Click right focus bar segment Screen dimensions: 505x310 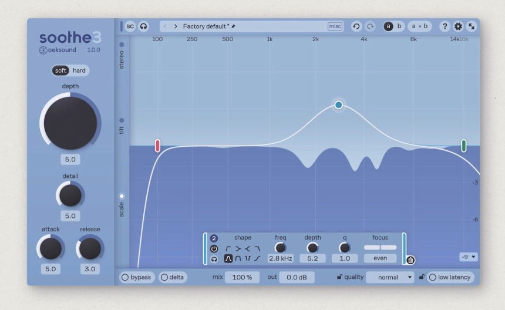(x=389, y=247)
